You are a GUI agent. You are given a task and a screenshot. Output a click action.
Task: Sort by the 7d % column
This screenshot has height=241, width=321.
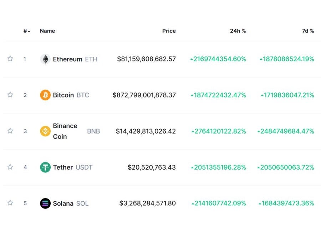pyautogui.click(x=308, y=31)
